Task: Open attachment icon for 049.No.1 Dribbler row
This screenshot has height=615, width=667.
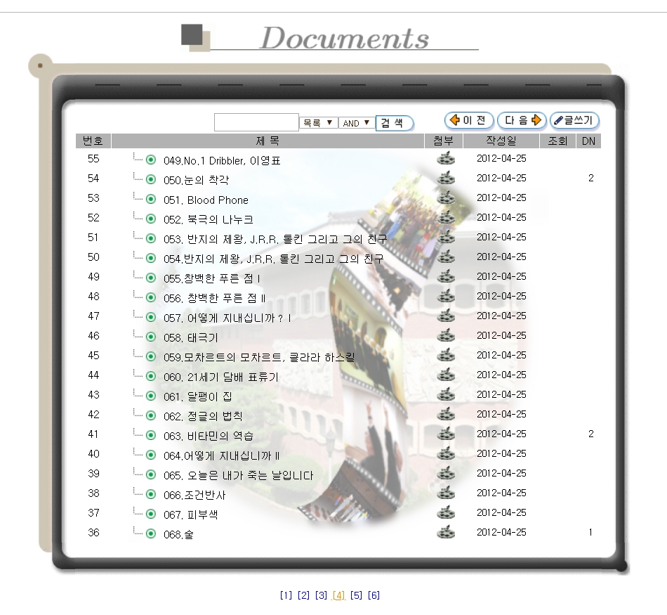Action: (446, 158)
